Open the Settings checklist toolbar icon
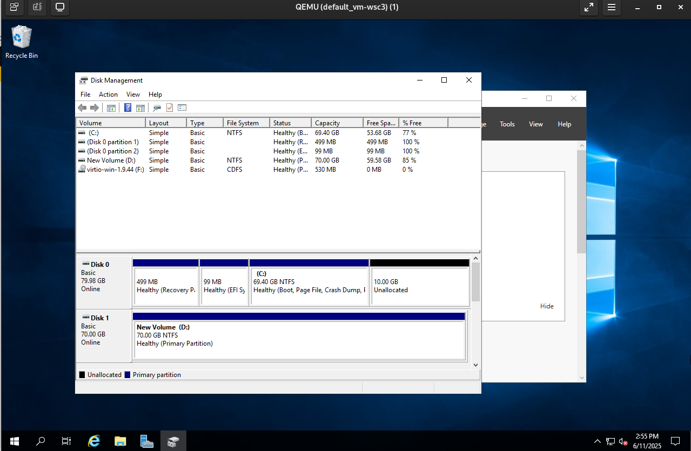 click(x=182, y=107)
